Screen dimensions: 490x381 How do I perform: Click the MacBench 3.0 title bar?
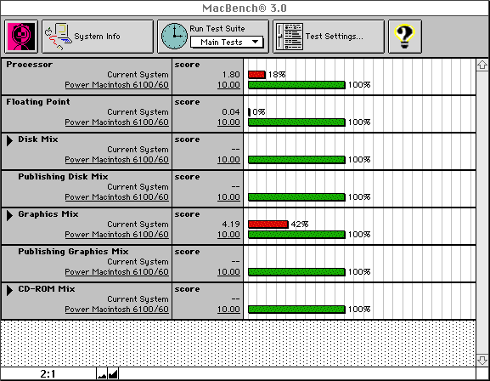[245, 8]
